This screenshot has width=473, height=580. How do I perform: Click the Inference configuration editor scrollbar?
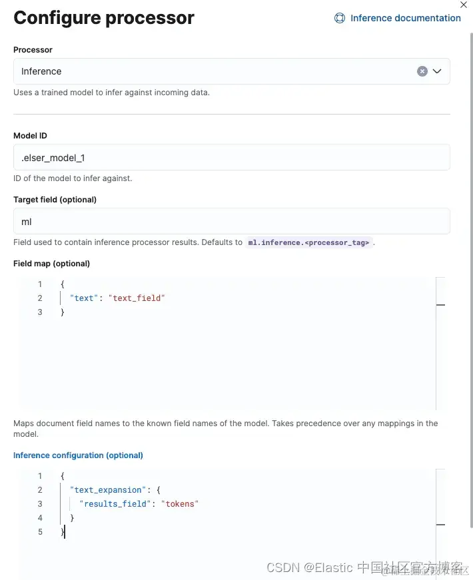(x=440, y=523)
